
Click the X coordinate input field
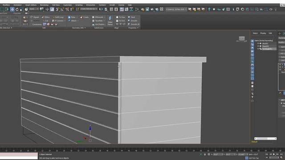(x=218, y=154)
